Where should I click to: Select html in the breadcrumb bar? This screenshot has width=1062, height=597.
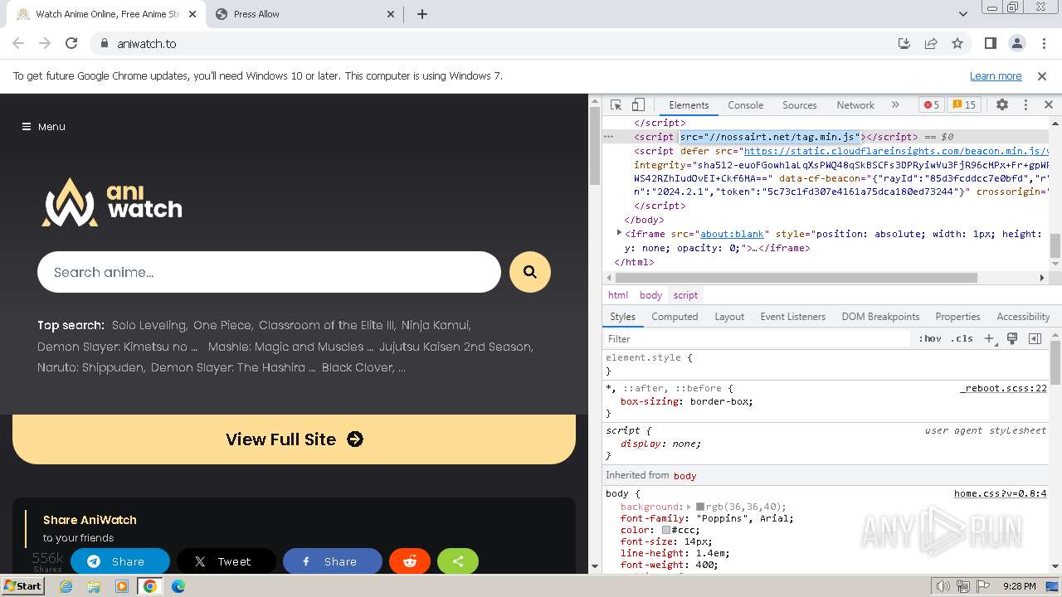pyautogui.click(x=618, y=295)
